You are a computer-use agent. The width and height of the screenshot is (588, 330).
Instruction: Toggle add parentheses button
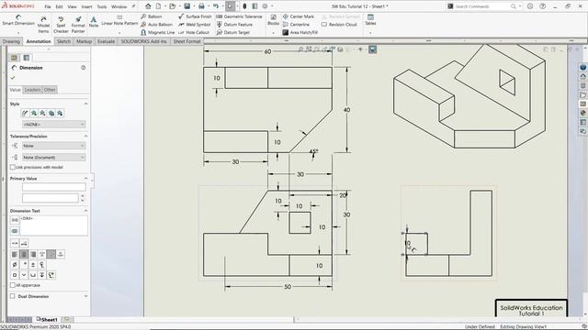pyautogui.click(x=15, y=220)
